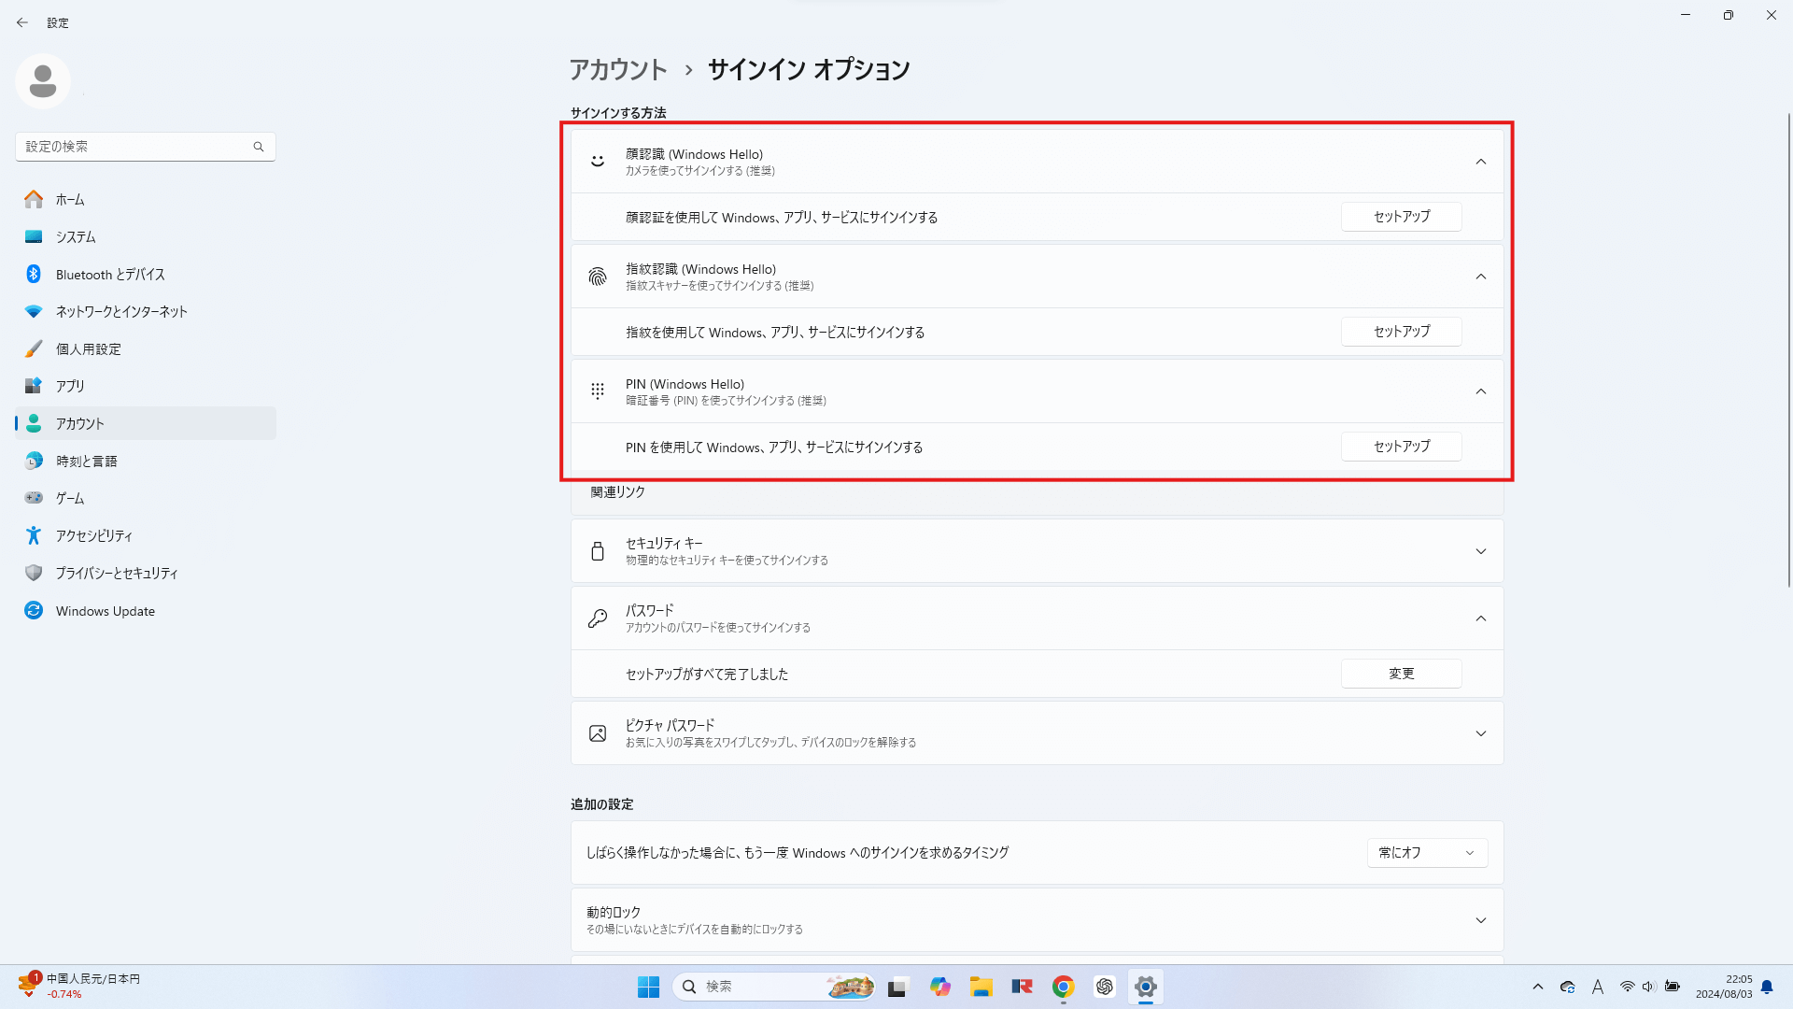Show hidden tray icons chevron

pos(1538,987)
